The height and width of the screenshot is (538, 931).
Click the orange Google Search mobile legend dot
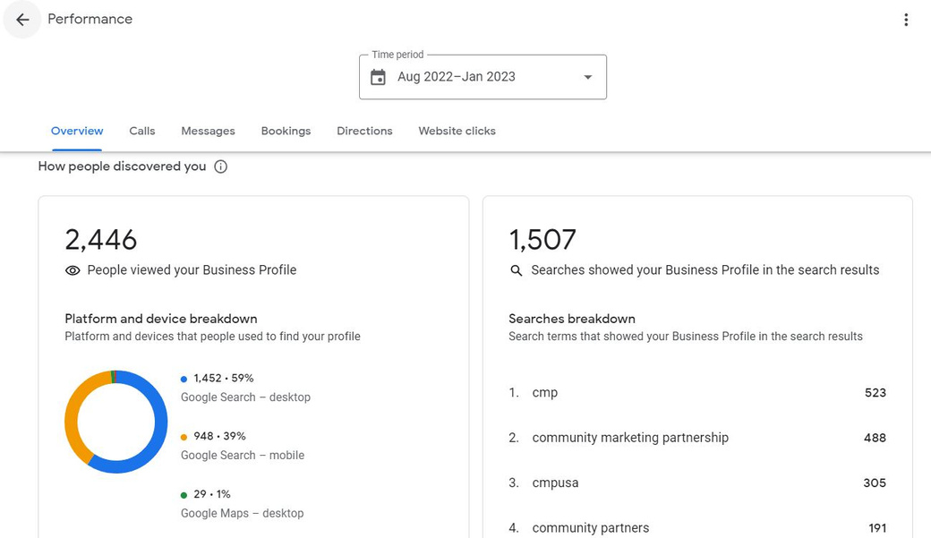click(x=184, y=437)
